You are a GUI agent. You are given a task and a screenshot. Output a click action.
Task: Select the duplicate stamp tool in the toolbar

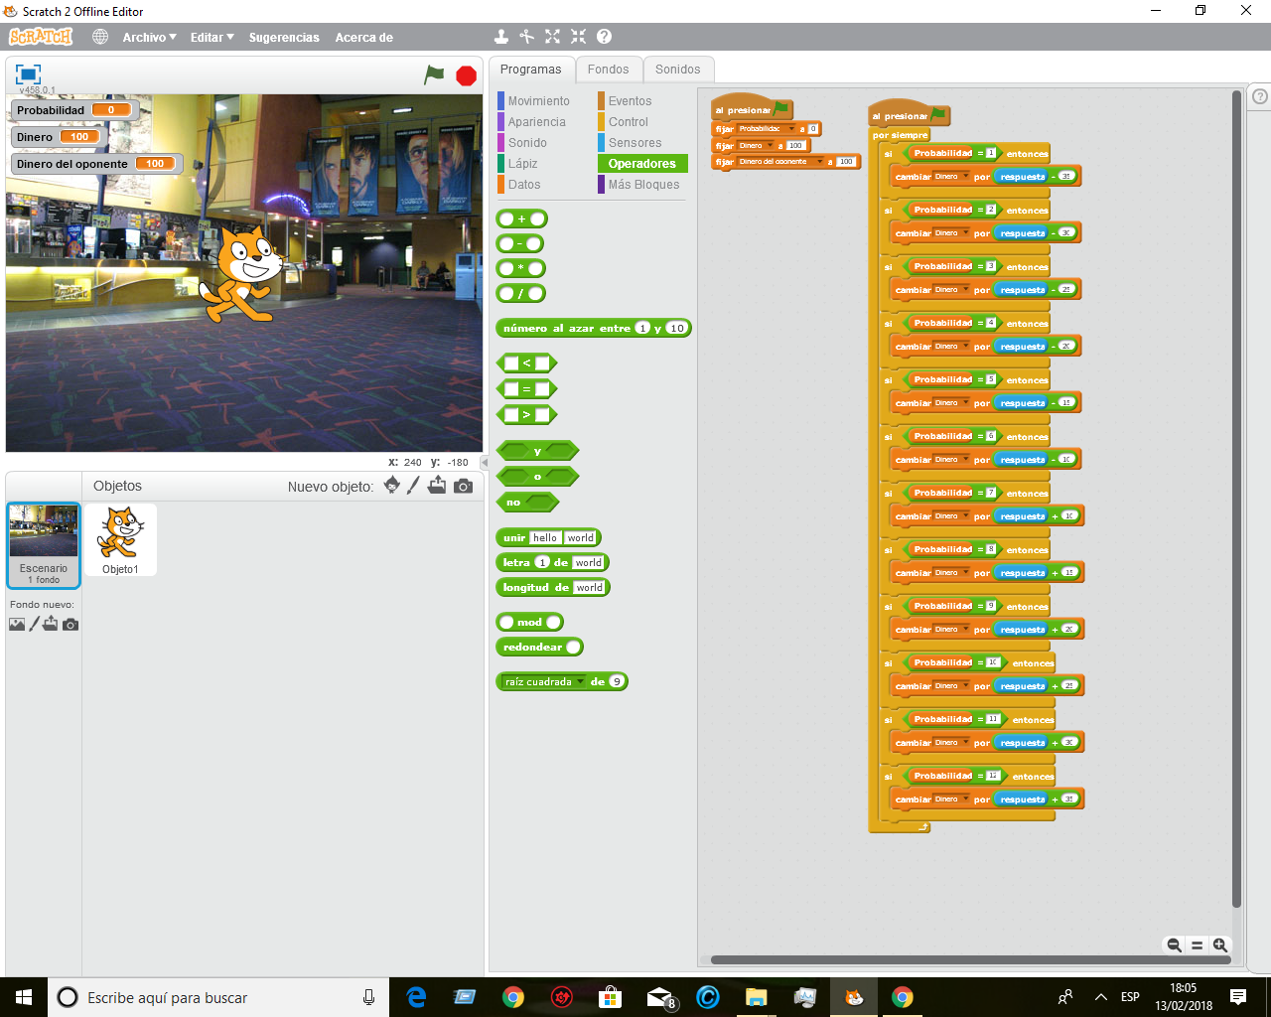pos(500,36)
